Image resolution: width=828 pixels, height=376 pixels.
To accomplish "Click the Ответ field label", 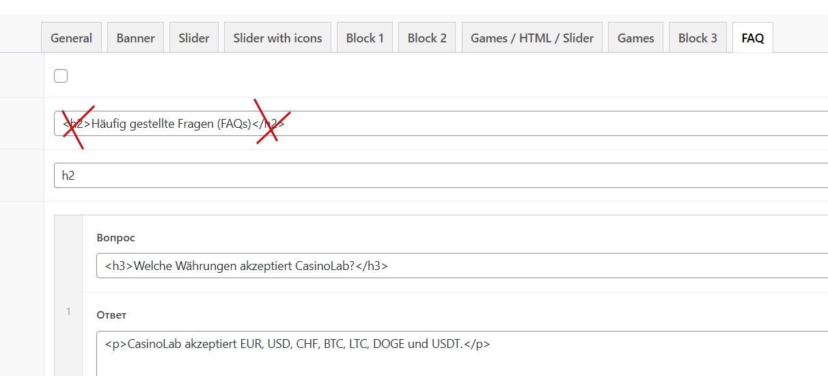I will click(111, 315).
